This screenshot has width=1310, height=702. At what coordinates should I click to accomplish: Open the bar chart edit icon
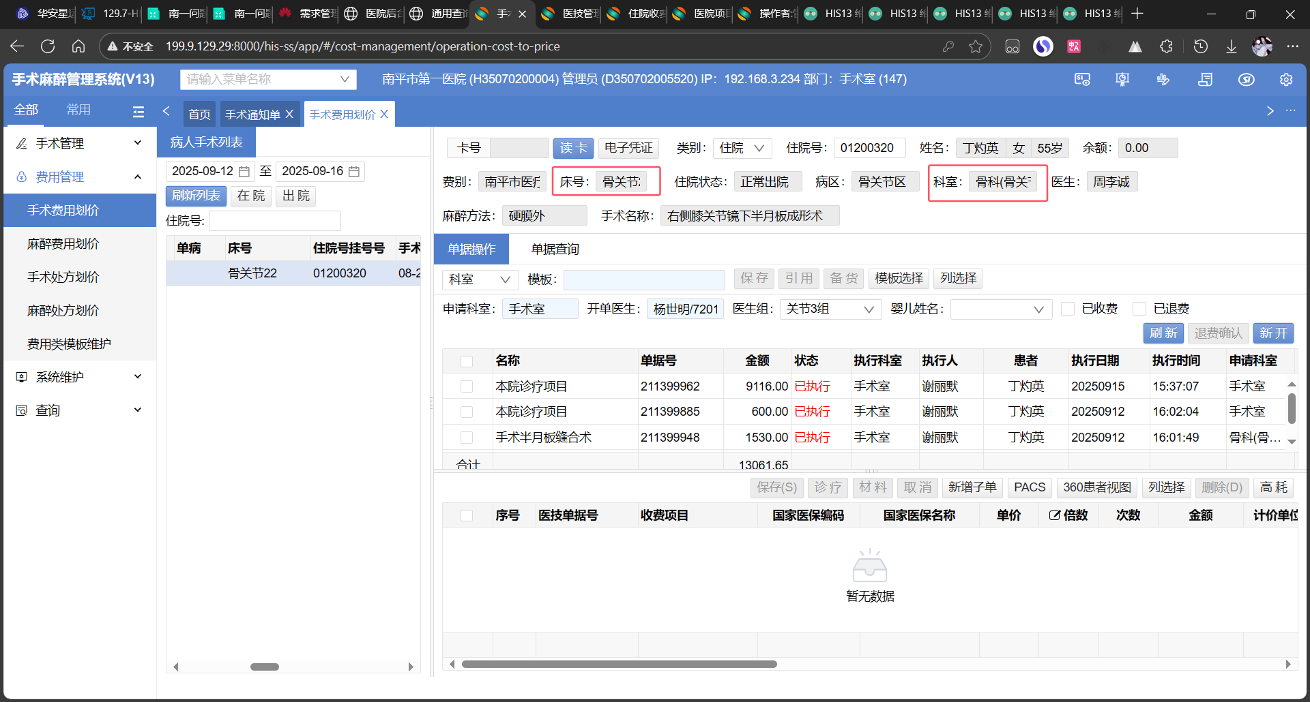point(1163,80)
